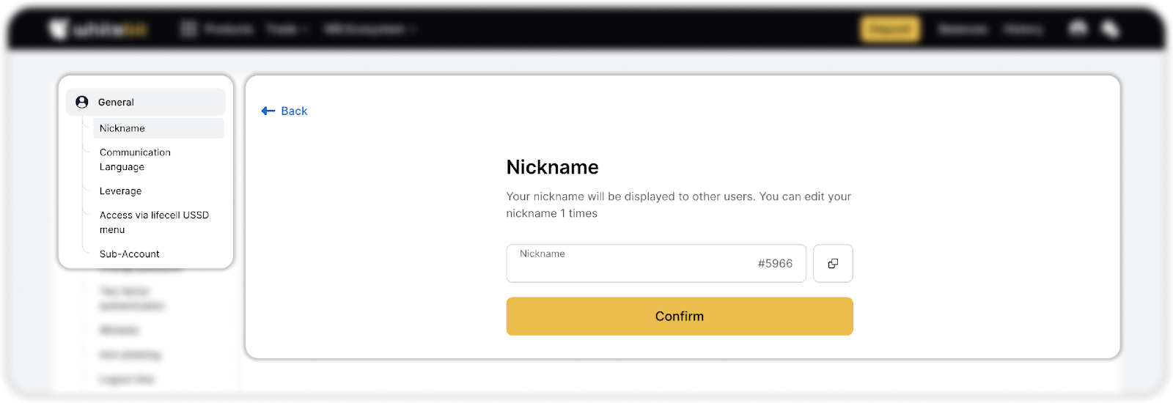The width and height of the screenshot is (1173, 403).
Task: Open Communication Language settings
Action: tap(135, 160)
